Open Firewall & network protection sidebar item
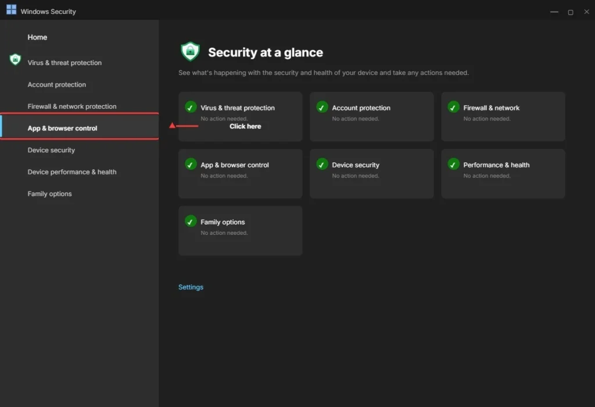The image size is (595, 407). pyautogui.click(x=72, y=106)
